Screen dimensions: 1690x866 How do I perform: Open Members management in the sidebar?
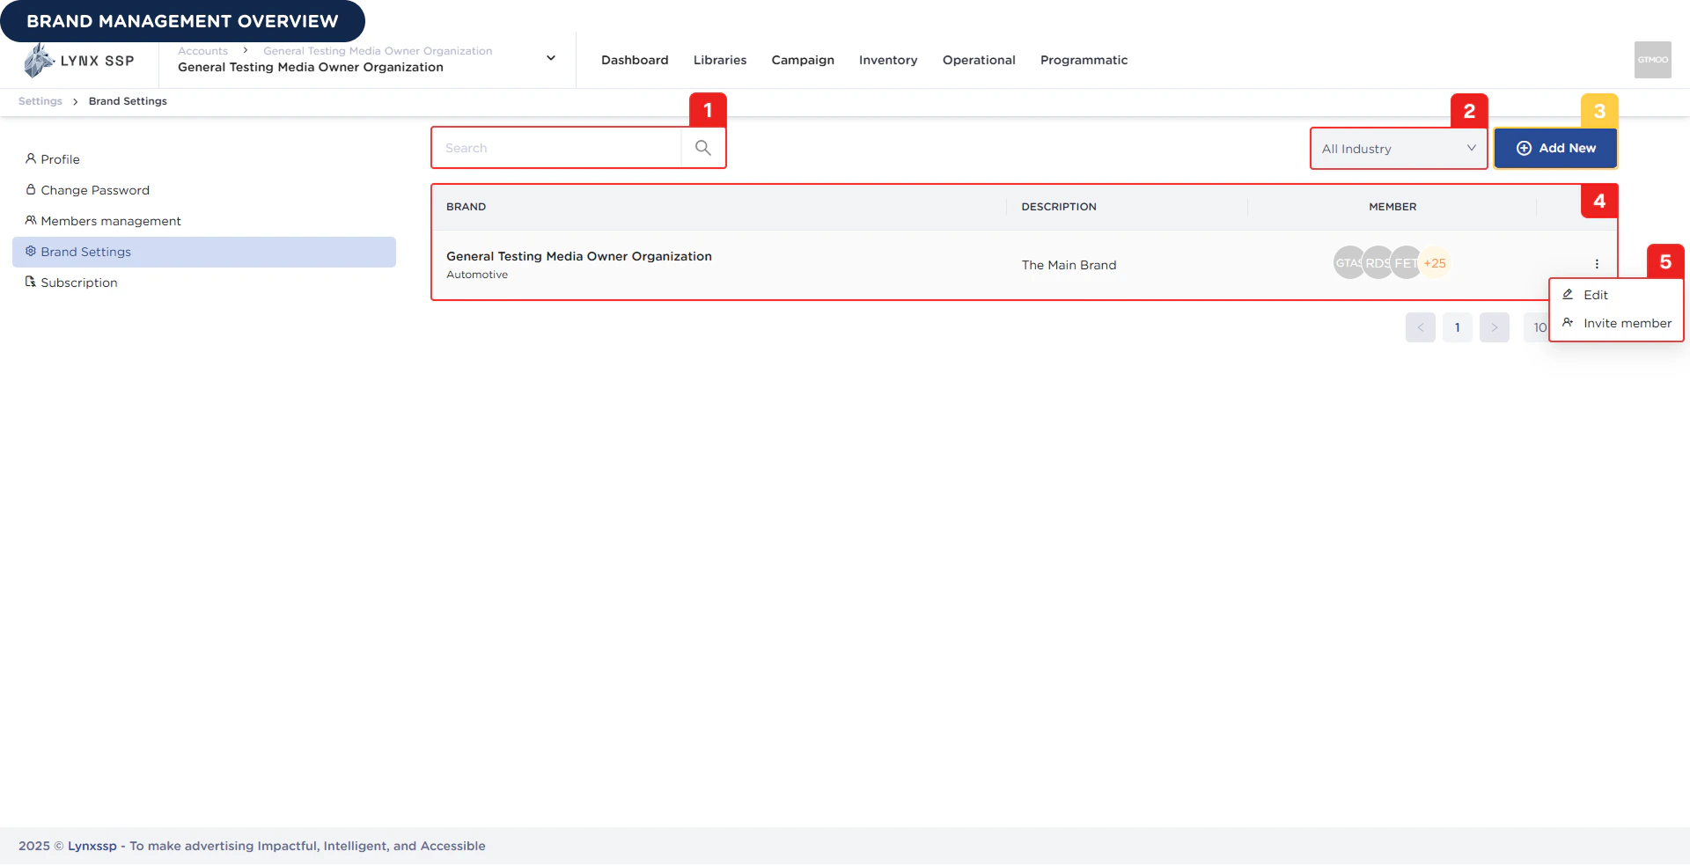(204, 221)
